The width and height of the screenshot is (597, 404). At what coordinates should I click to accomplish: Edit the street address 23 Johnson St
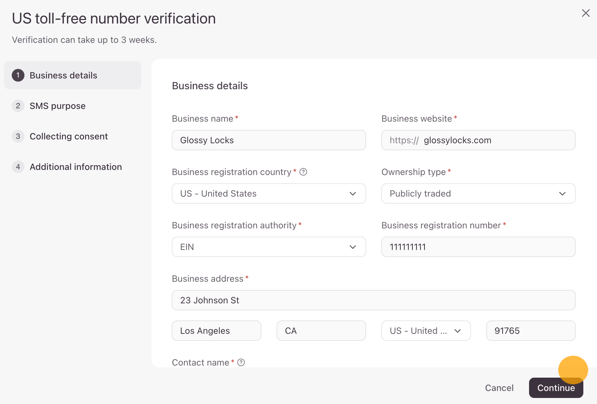[x=374, y=300]
